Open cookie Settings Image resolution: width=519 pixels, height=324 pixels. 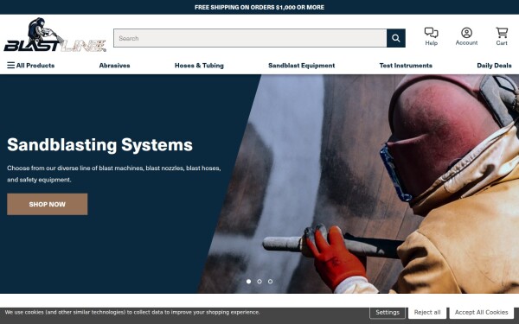coord(388,313)
